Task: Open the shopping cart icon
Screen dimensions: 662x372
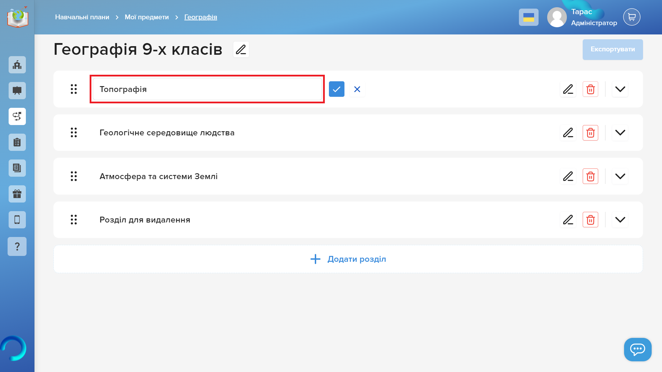Action: coord(632,17)
